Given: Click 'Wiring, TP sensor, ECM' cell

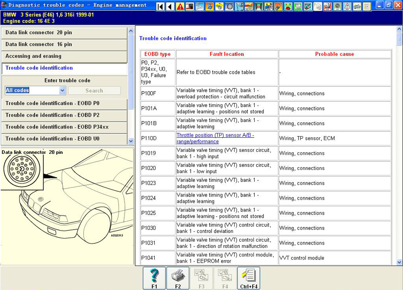Looking at the screenshot, I should coord(334,138).
